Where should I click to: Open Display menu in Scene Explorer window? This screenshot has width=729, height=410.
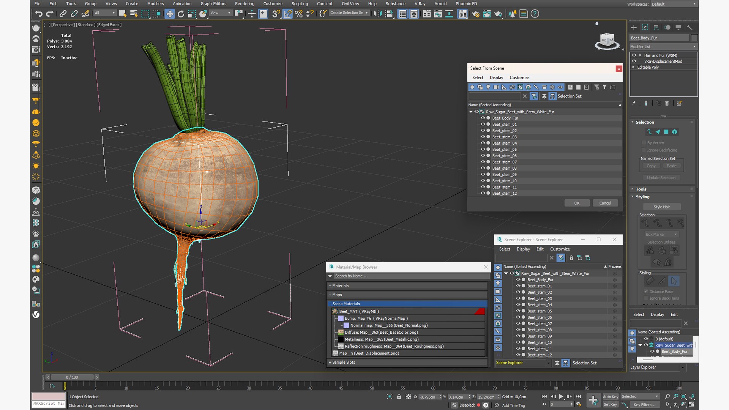tap(523, 249)
